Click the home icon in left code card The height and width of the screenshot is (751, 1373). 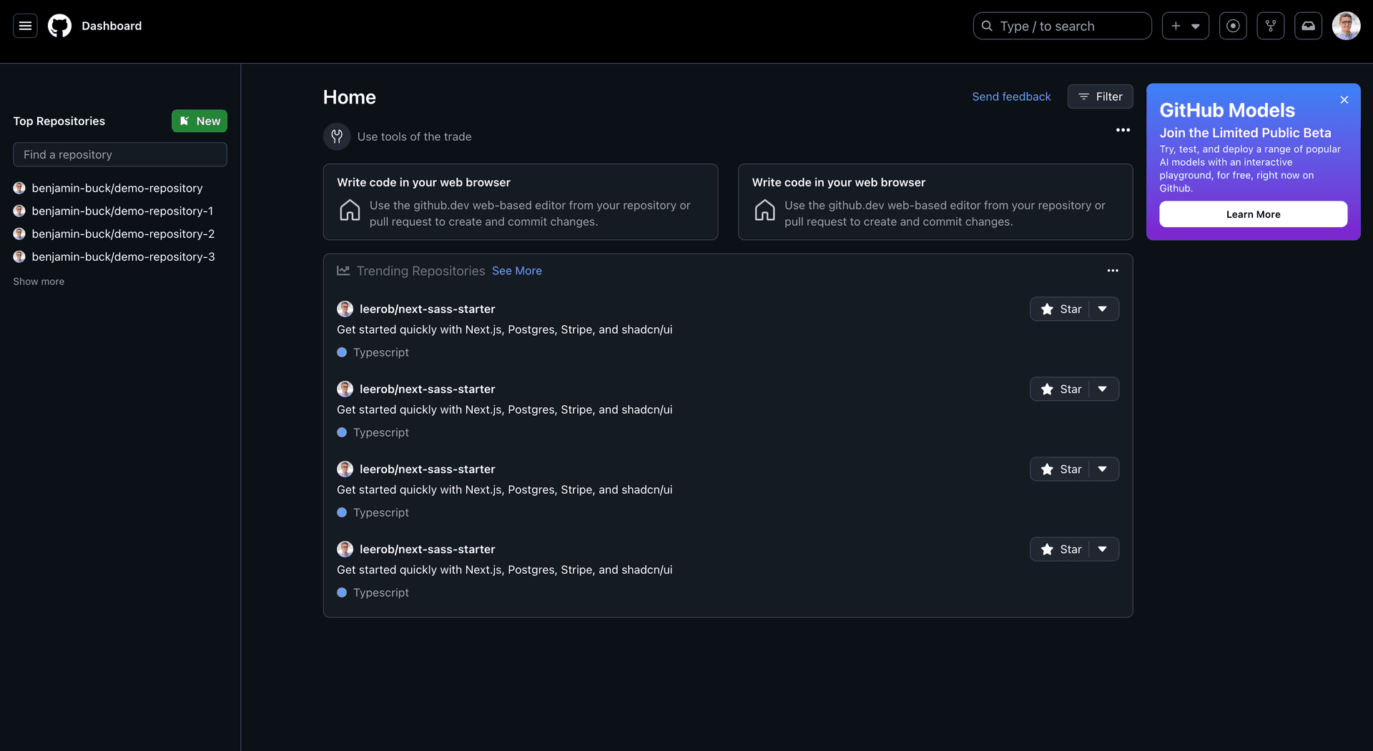point(350,210)
